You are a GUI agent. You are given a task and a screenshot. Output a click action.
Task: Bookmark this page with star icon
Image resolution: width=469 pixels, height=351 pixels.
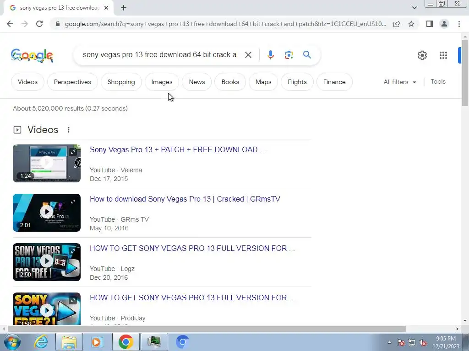pos(411,24)
